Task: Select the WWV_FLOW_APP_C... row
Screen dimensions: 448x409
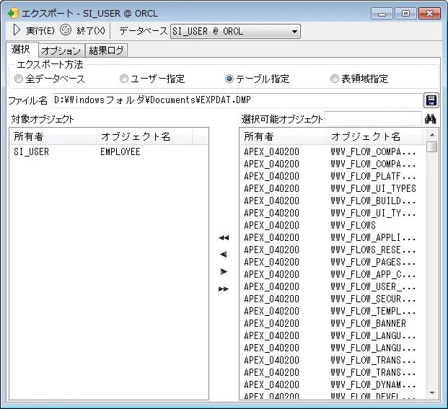Action: pos(333,275)
